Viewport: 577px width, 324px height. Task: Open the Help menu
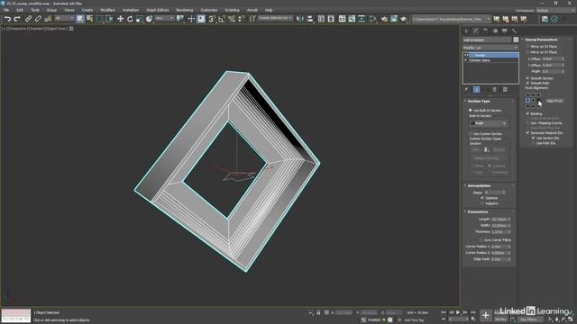(x=269, y=10)
